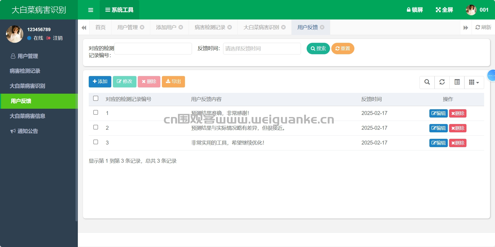The height and width of the screenshot is (247, 495).
Task: Close the 添加用户 tab
Action: (x=181, y=27)
